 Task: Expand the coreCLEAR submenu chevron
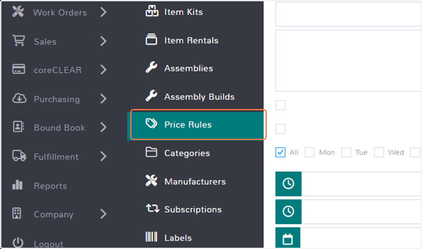click(103, 70)
